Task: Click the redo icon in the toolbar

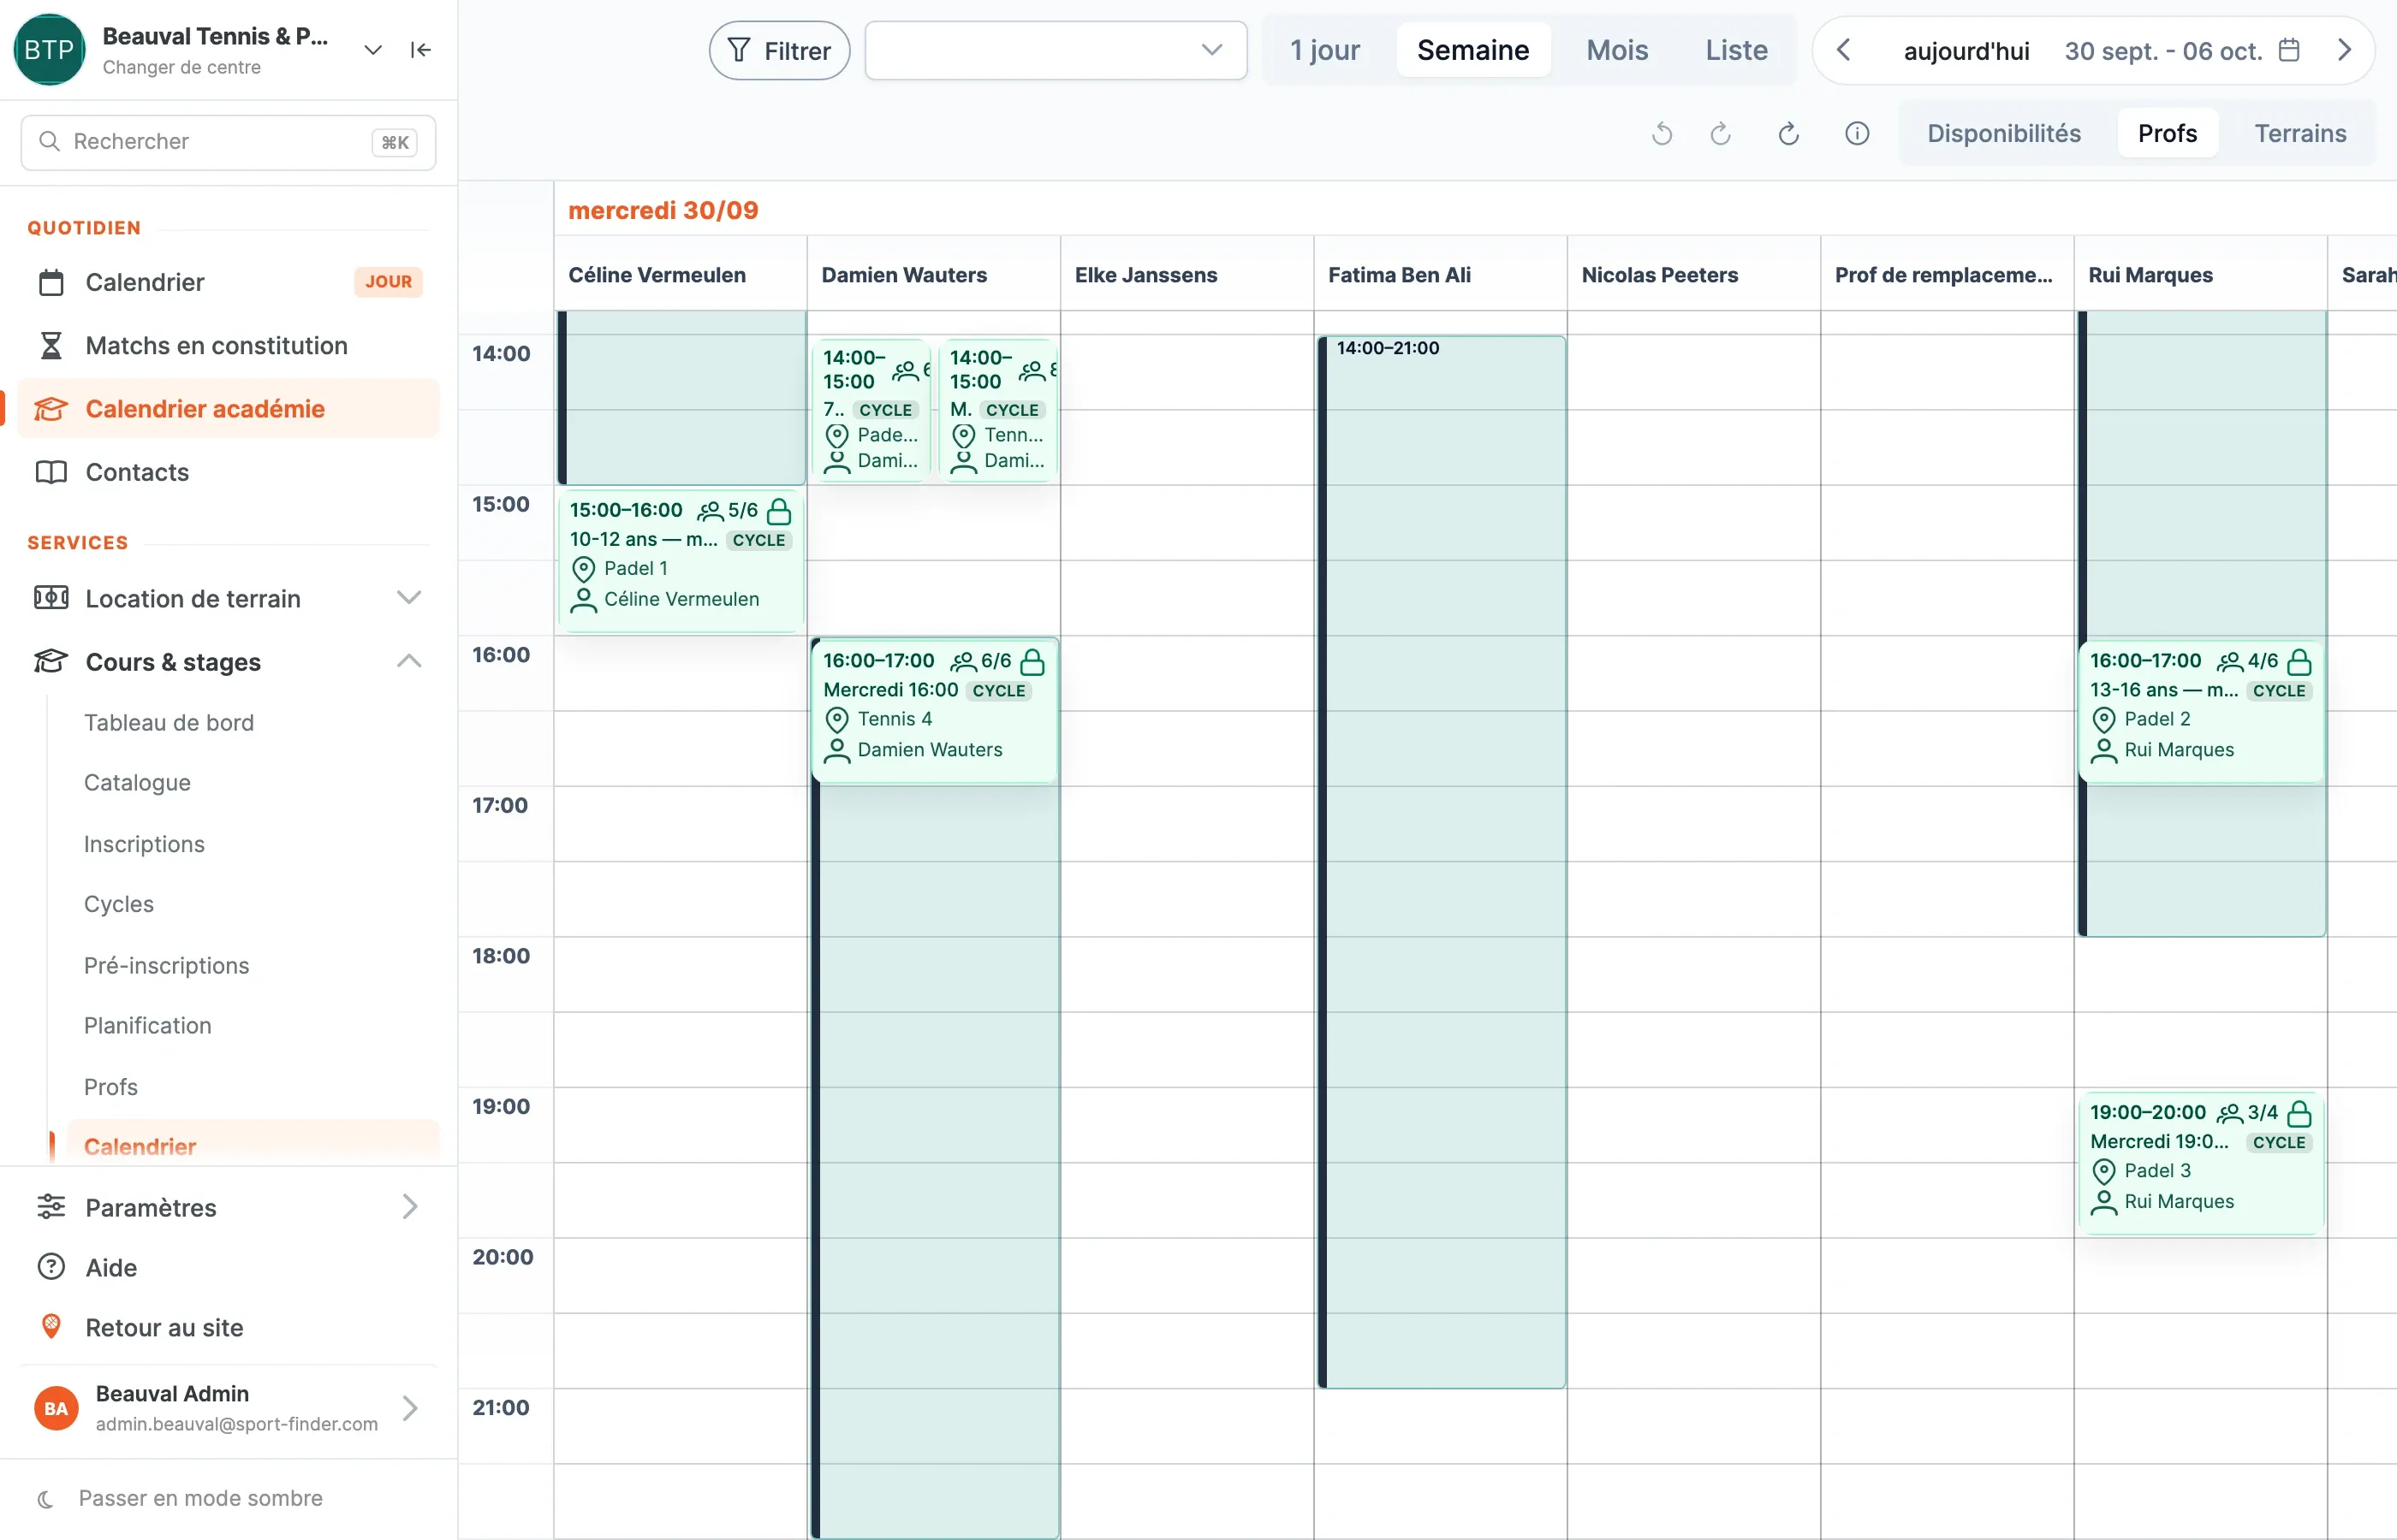Action: pos(1721,134)
